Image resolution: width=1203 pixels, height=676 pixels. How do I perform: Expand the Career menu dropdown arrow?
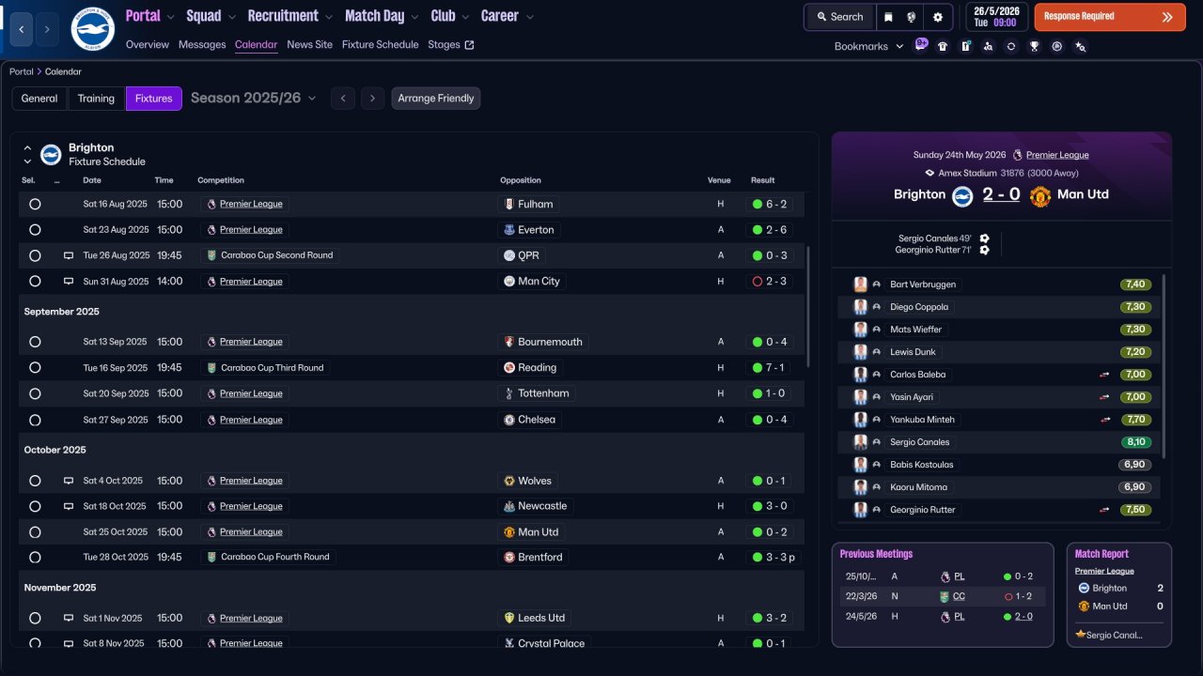[529, 17]
